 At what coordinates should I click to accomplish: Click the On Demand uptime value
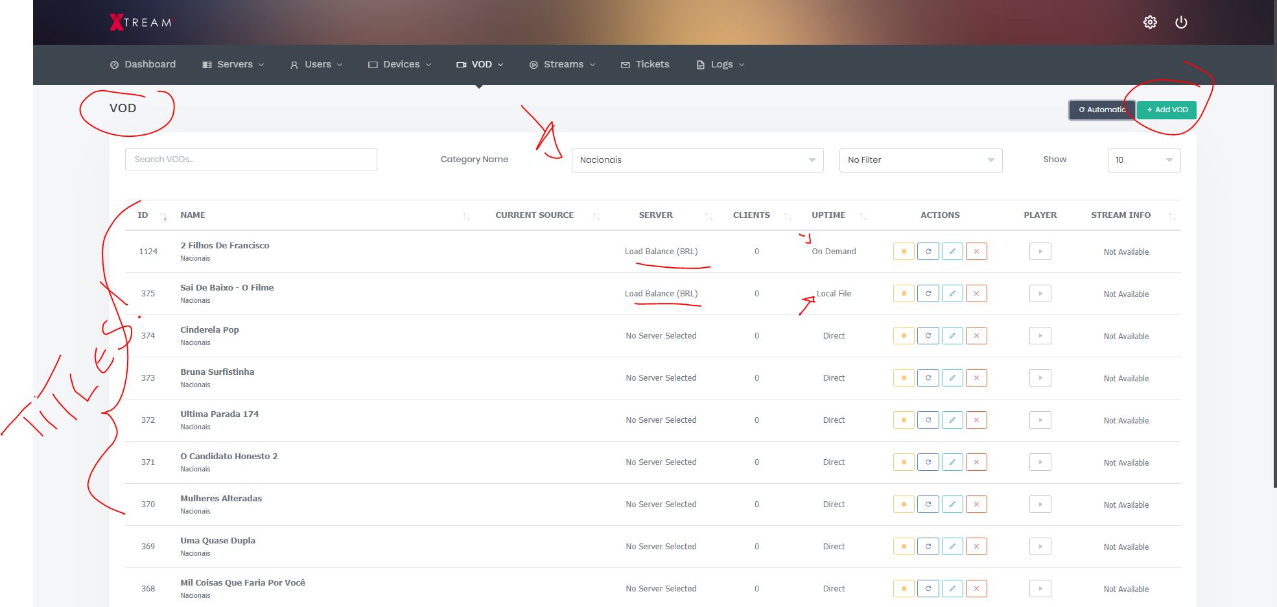point(834,252)
